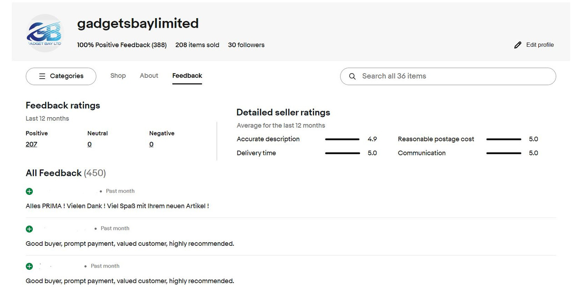
Task: Click the Delivery time rating bar
Action: click(x=342, y=153)
